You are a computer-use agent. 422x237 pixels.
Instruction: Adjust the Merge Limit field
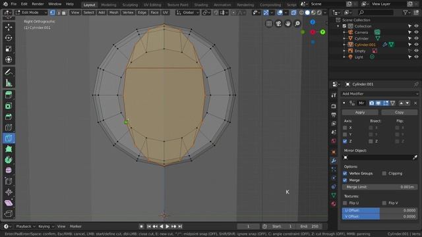(x=380, y=187)
